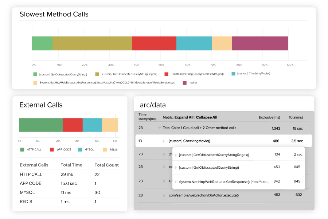Click 3.5 sec total for CheckingMovie()

point(297,141)
